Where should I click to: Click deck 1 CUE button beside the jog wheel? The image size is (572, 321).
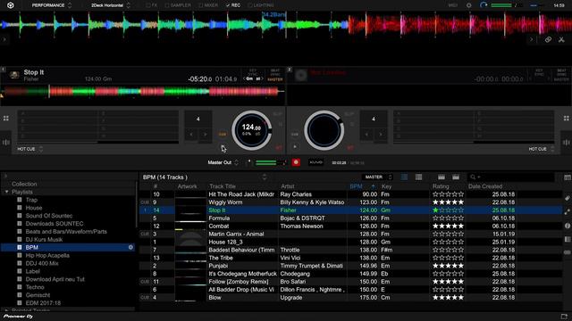[x=223, y=135]
